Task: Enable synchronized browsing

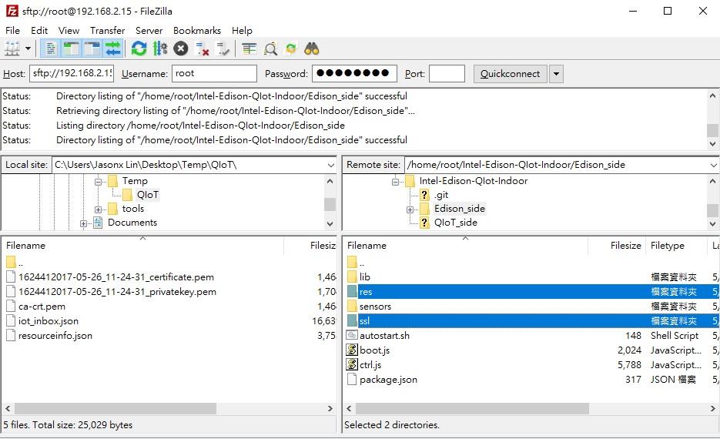Action: (290, 49)
